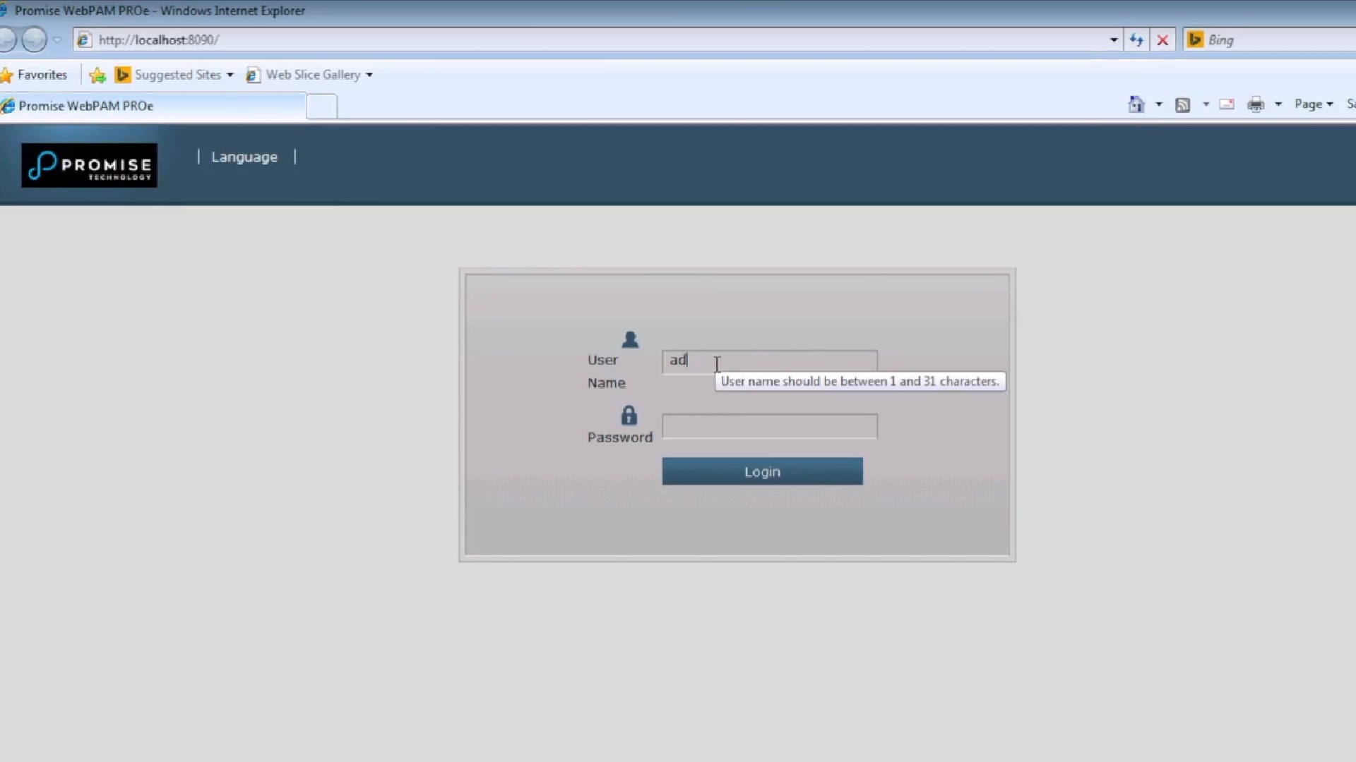This screenshot has width=1356, height=762.
Task: Open the Language dropdown in the header
Action: (244, 157)
